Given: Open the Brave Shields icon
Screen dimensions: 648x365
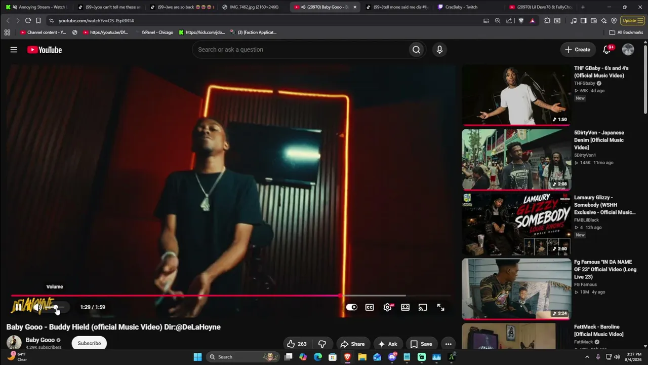Looking at the screenshot, I should click(521, 21).
